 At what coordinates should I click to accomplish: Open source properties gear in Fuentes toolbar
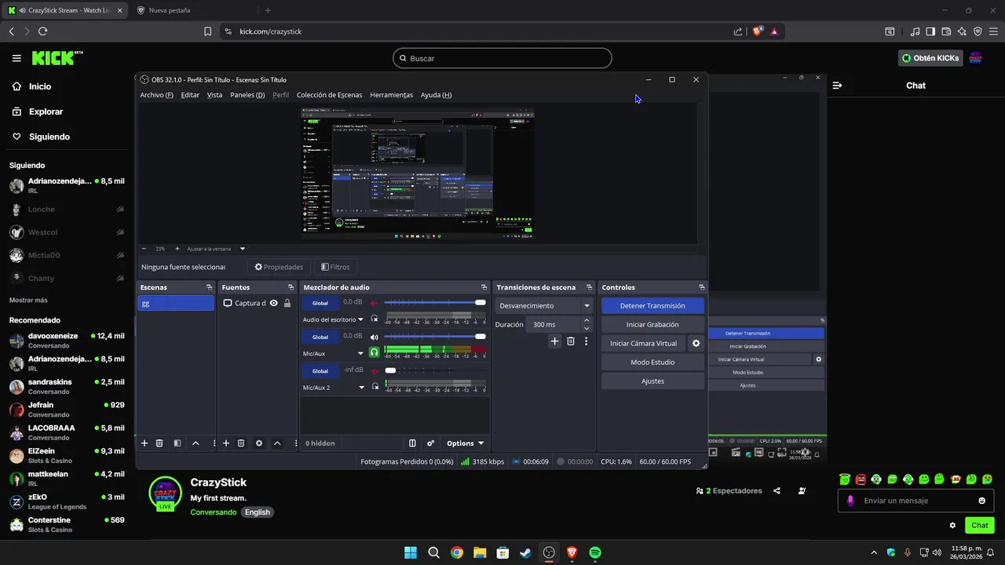pyautogui.click(x=259, y=443)
